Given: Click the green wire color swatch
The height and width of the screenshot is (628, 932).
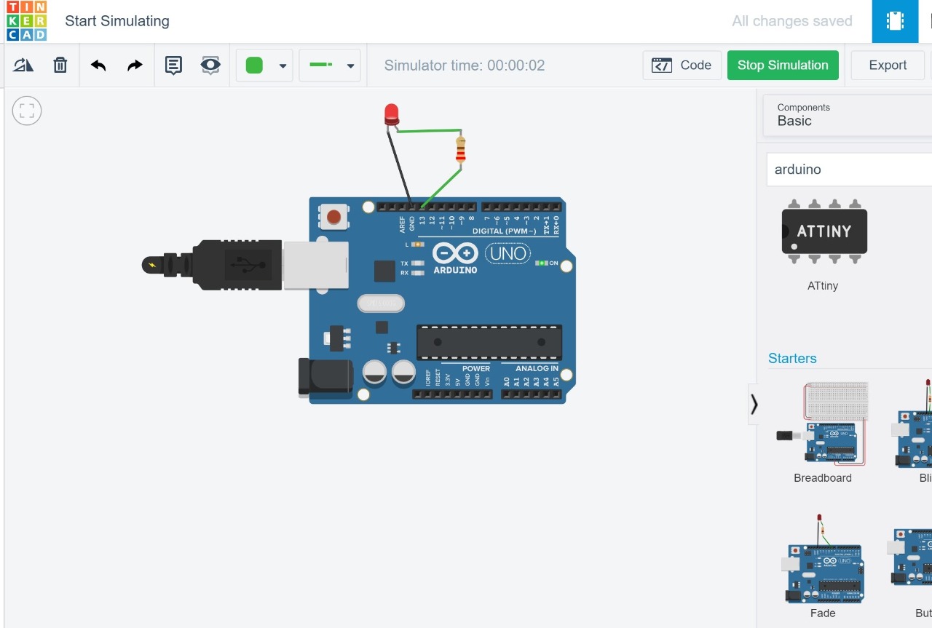Looking at the screenshot, I should [254, 65].
